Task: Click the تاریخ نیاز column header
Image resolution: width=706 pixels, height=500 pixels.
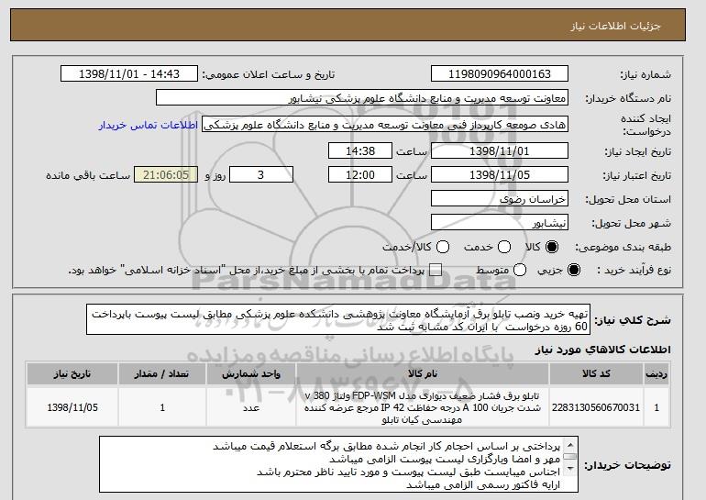Action: click(x=72, y=374)
